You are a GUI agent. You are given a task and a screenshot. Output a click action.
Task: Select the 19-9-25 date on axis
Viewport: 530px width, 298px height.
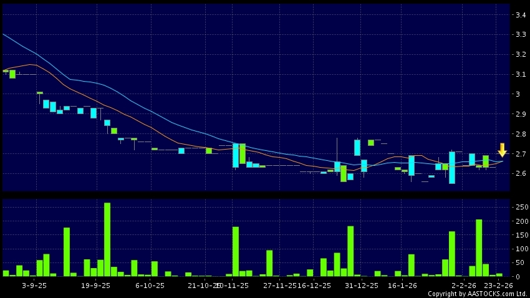97,285
